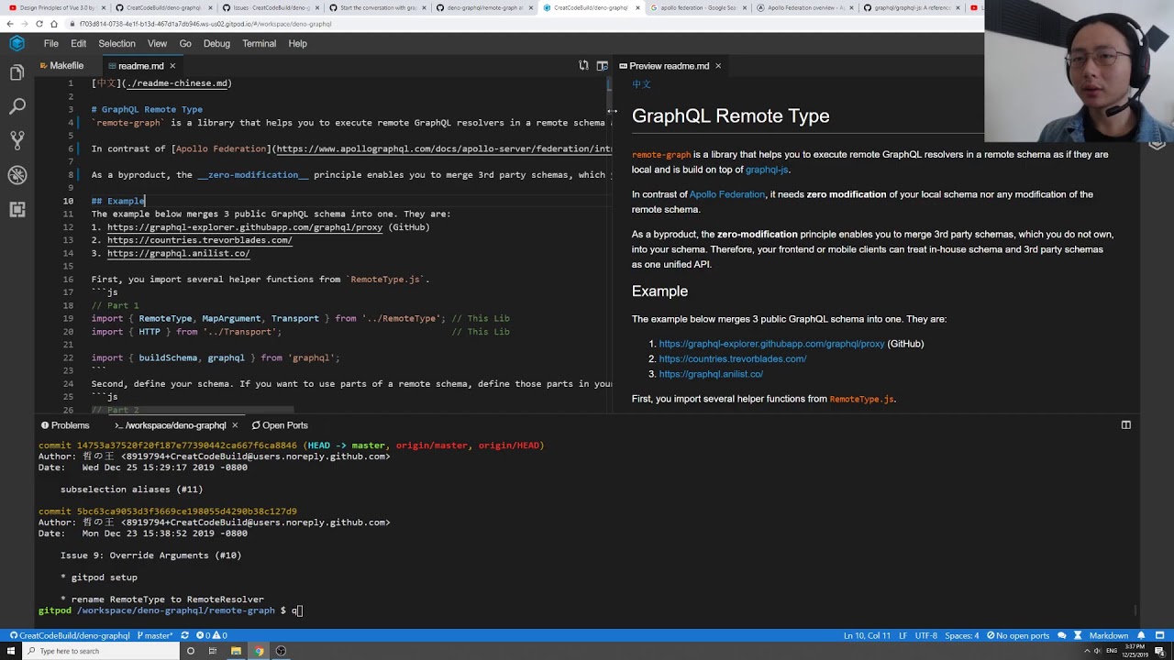
Task: Open Chrome from the Windows taskbar
Action: click(259, 651)
